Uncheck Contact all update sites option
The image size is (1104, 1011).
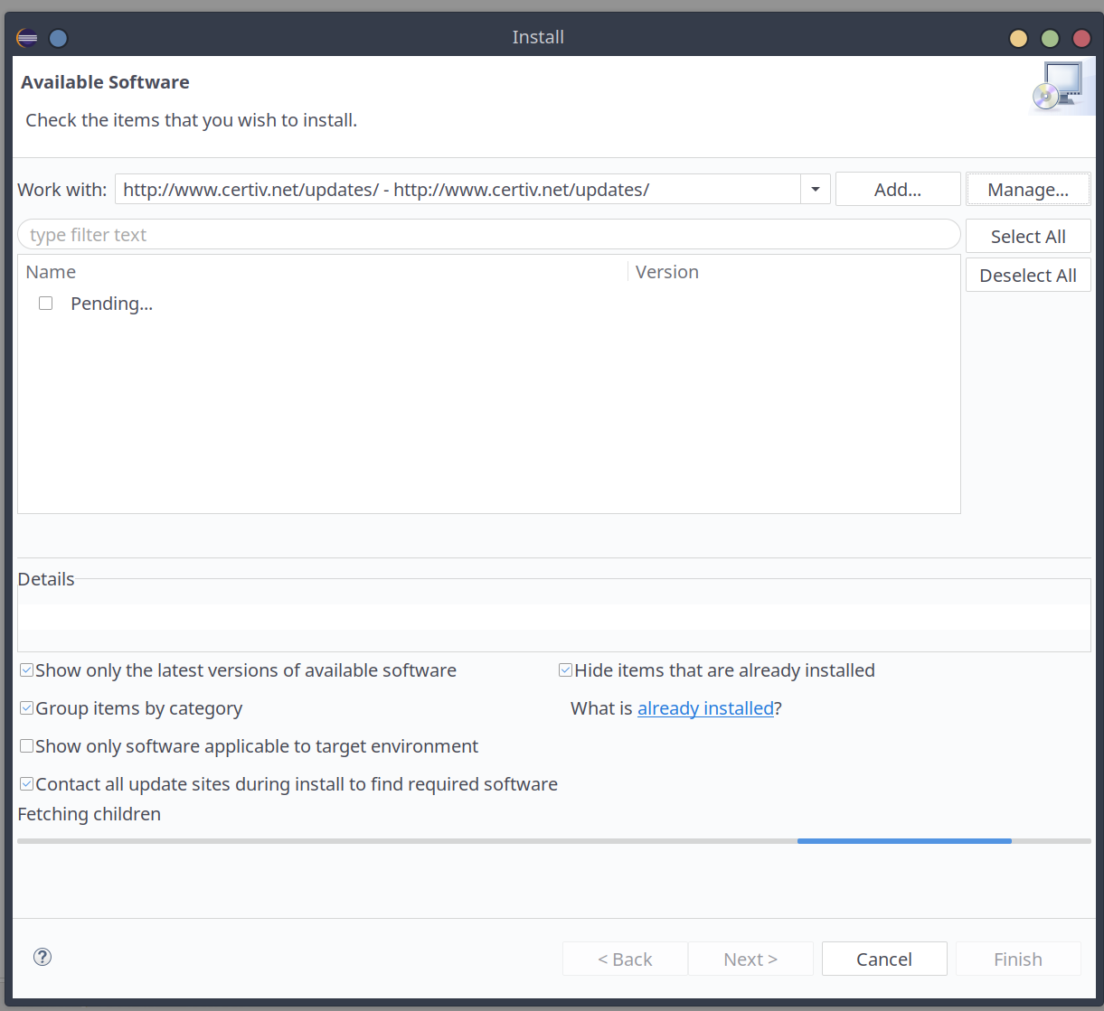click(27, 784)
